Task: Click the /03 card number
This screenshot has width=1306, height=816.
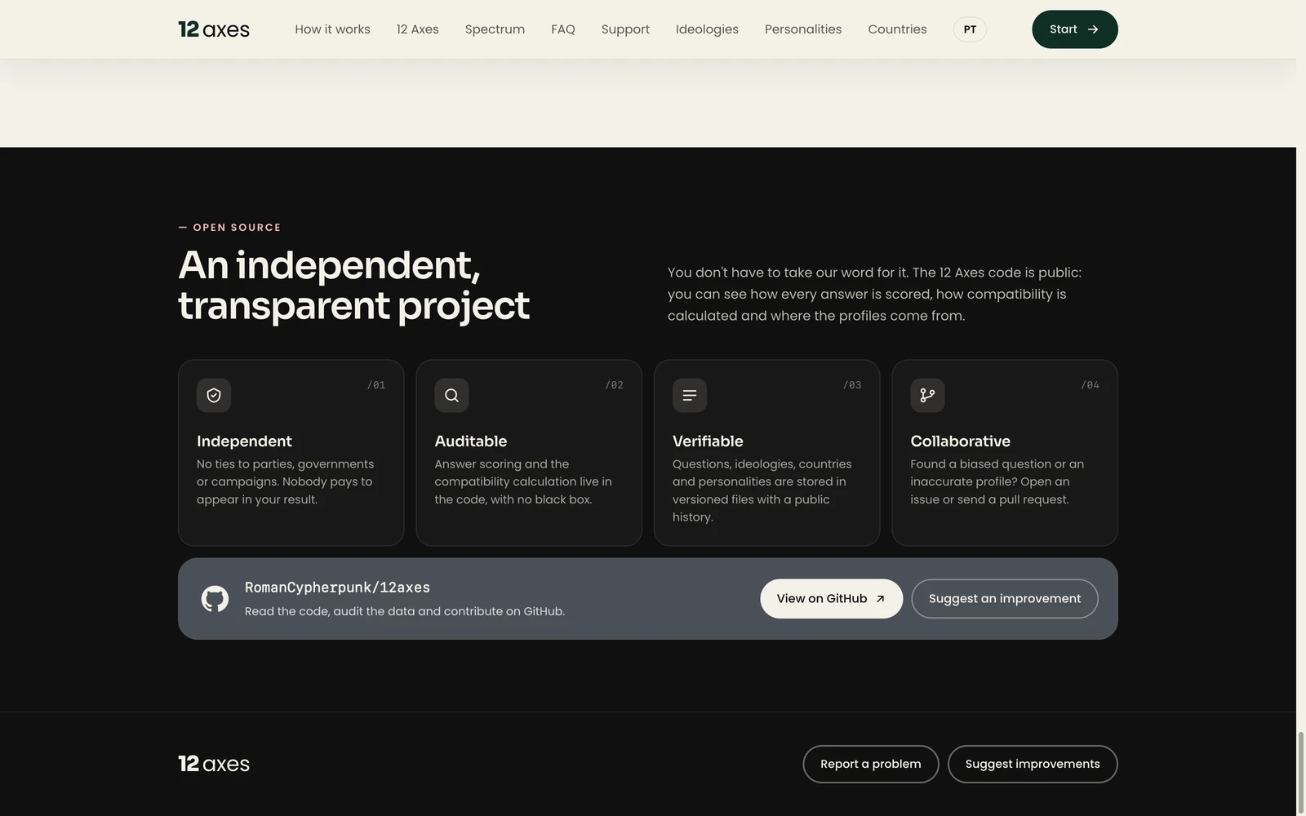Action: [x=852, y=385]
